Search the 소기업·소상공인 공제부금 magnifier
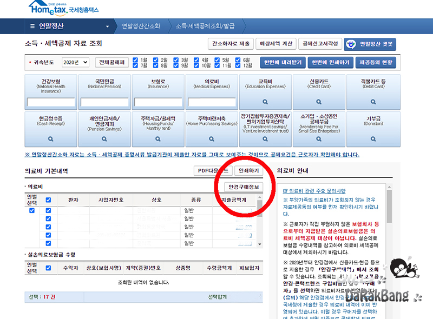Viewport: 433px width, 319px height. (319, 139)
